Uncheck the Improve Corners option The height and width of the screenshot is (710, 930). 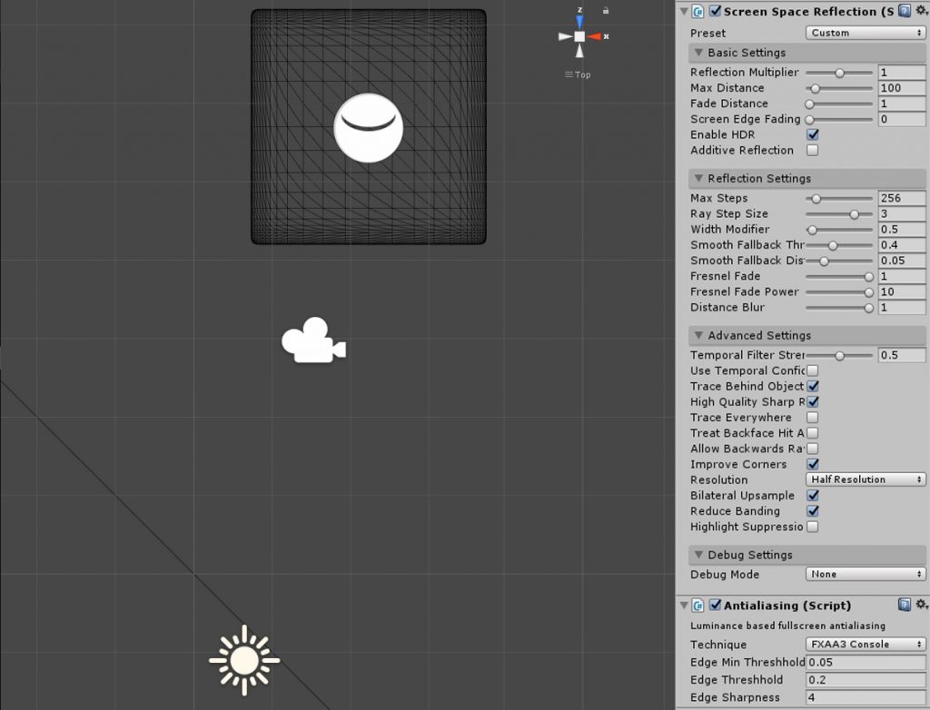(x=813, y=464)
